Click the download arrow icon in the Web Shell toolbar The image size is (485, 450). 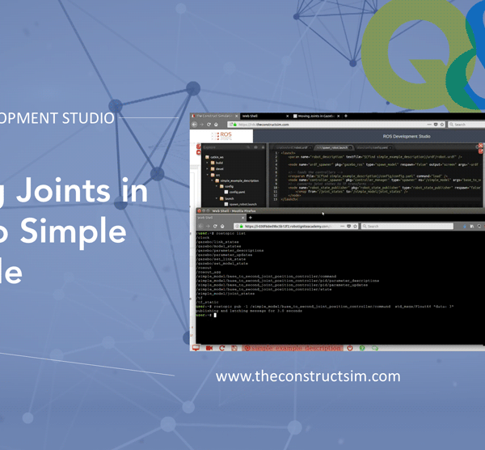tap(464, 227)
